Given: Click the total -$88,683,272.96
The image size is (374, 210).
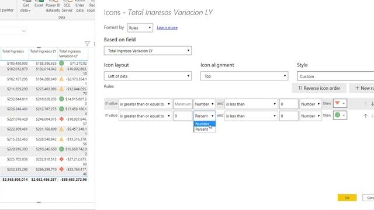Looking at the screenshot, I should point(74,180).
